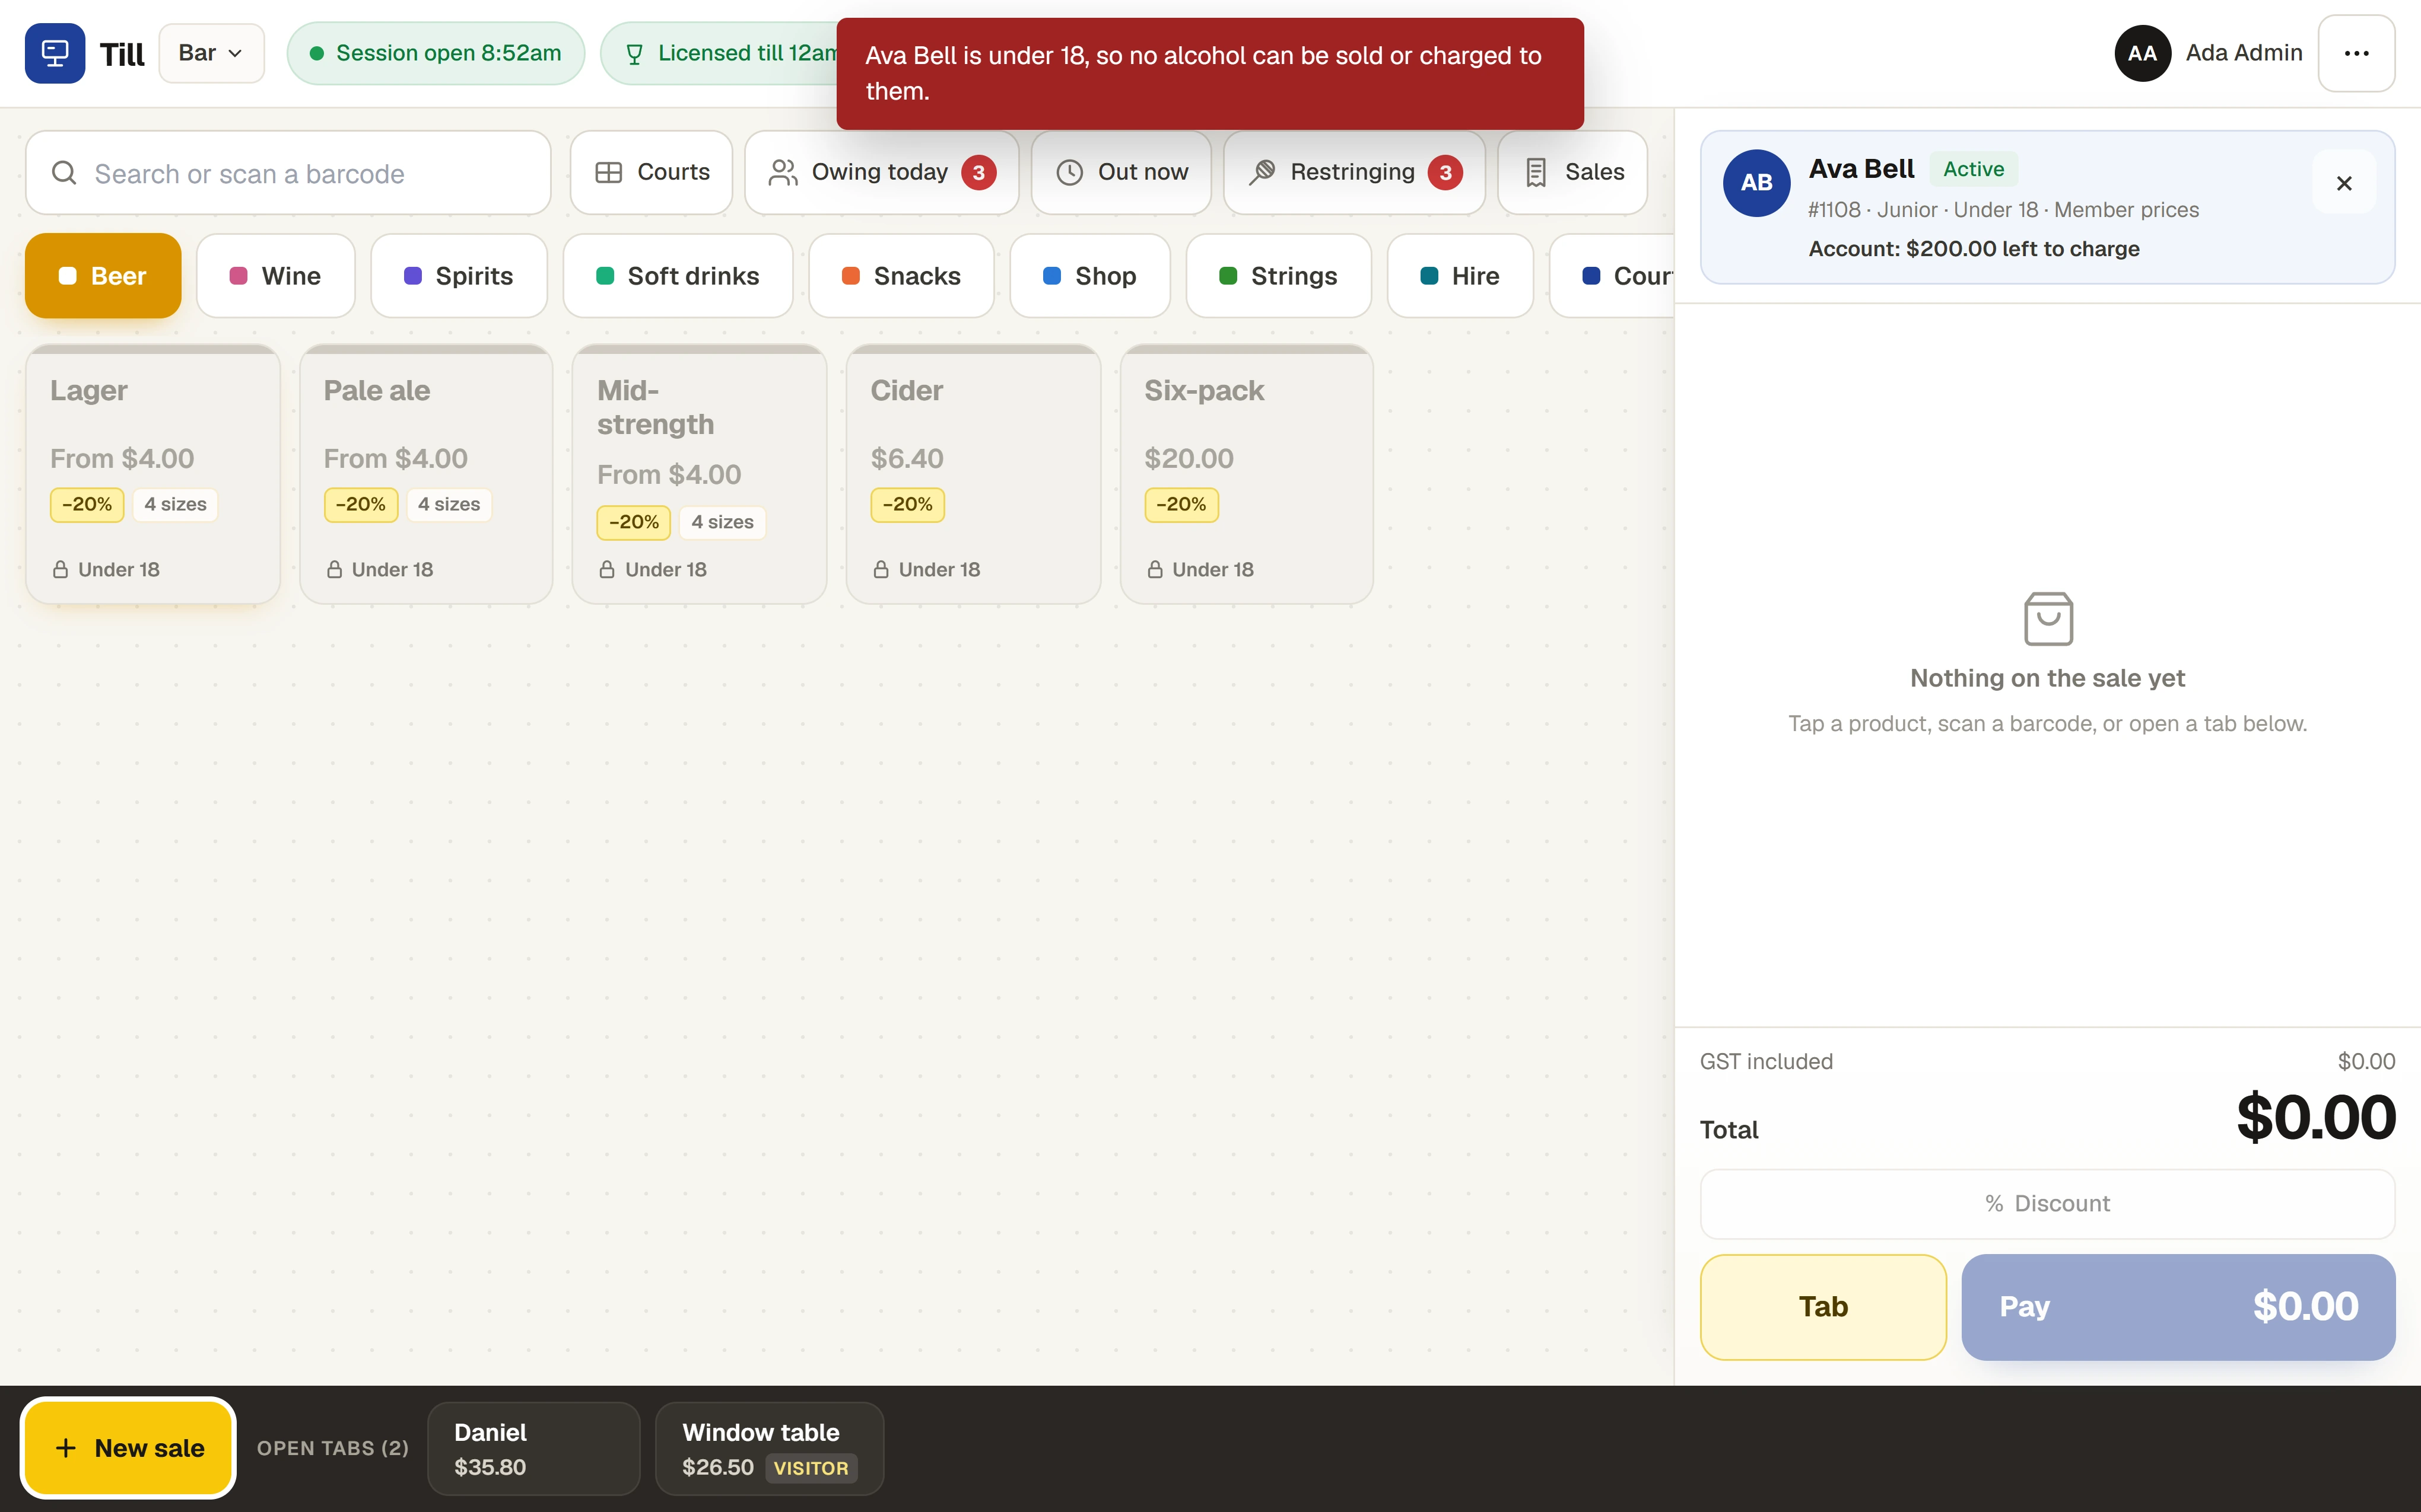Click the 4 sizes badge on Lager
2421x1512 pixels.
pos(175,505)
